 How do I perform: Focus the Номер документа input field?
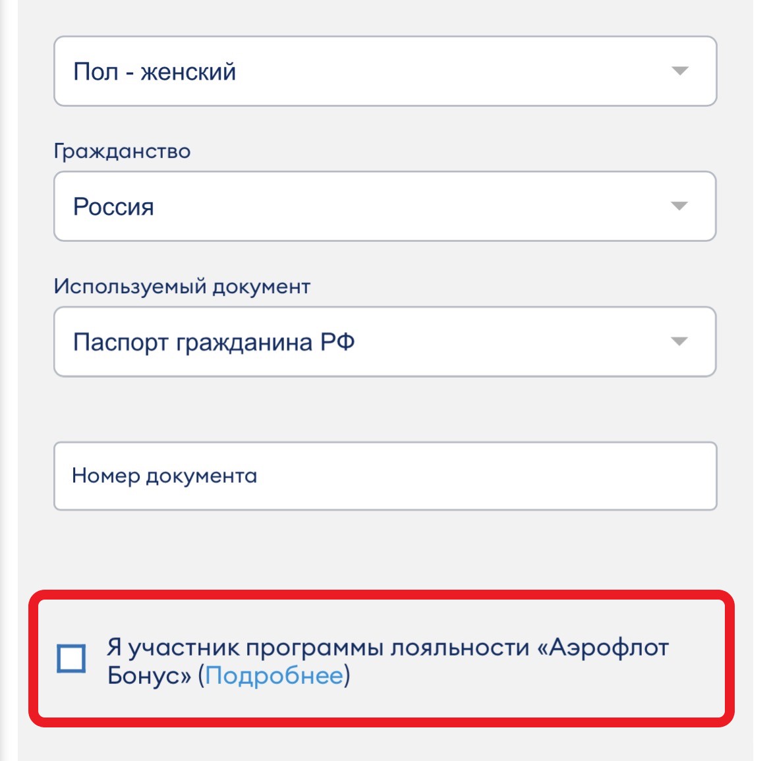point(385,476)
